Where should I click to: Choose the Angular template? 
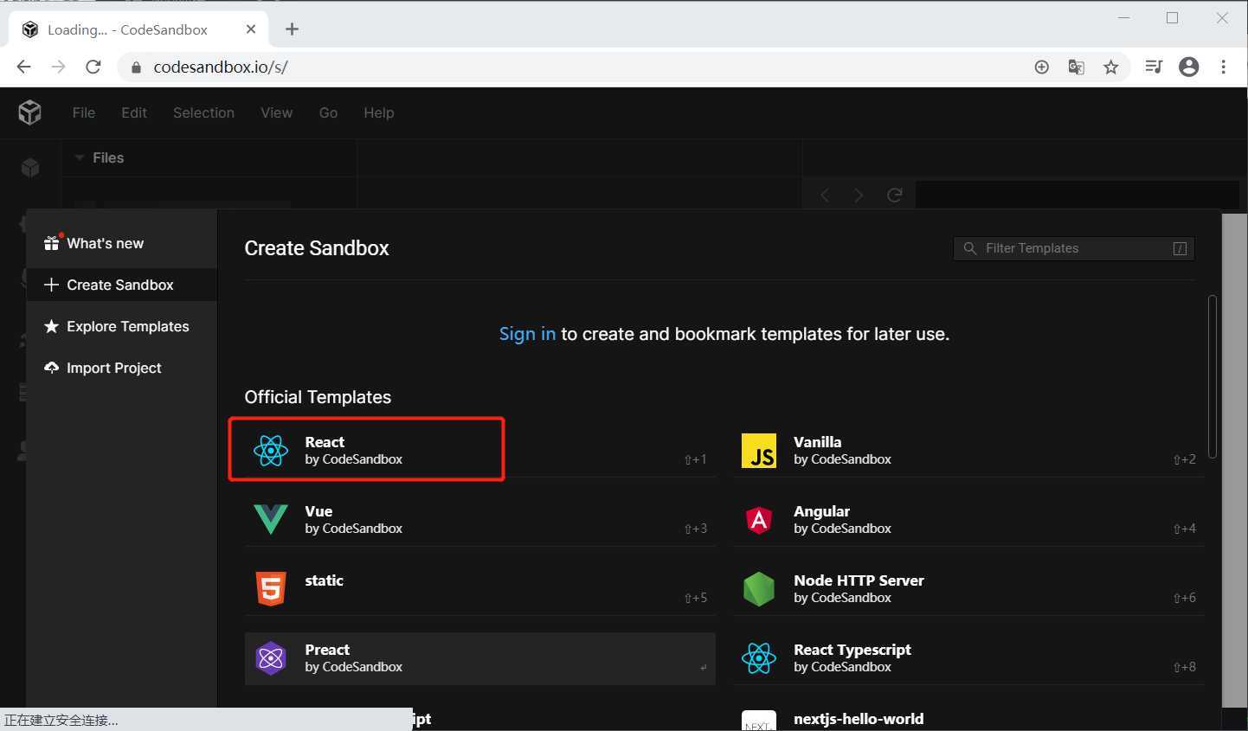(968, 519)
